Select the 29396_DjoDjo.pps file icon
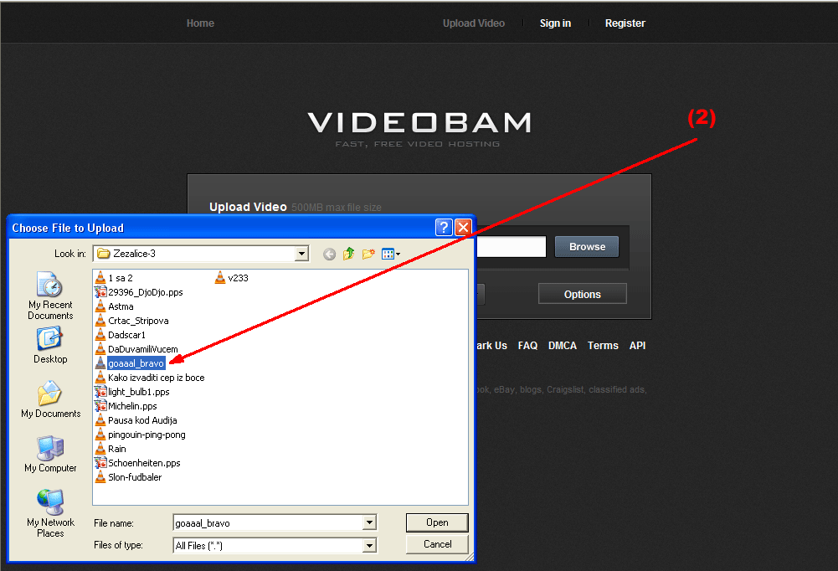This screenshot has width=838, height=571. click(x=100, y=292)
